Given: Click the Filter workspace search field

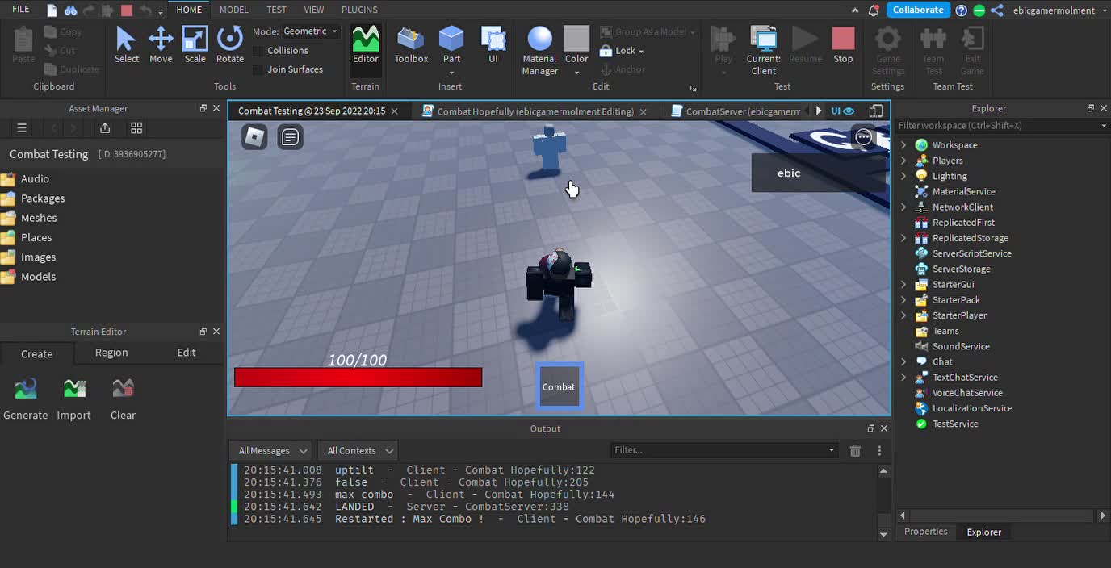Looking at the screenshot, I should coord(1001,126).
